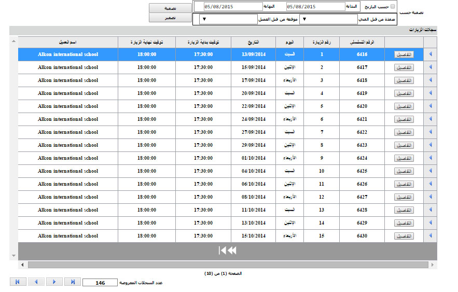Click the right arrow with bar navigation button

coord(72,282)
